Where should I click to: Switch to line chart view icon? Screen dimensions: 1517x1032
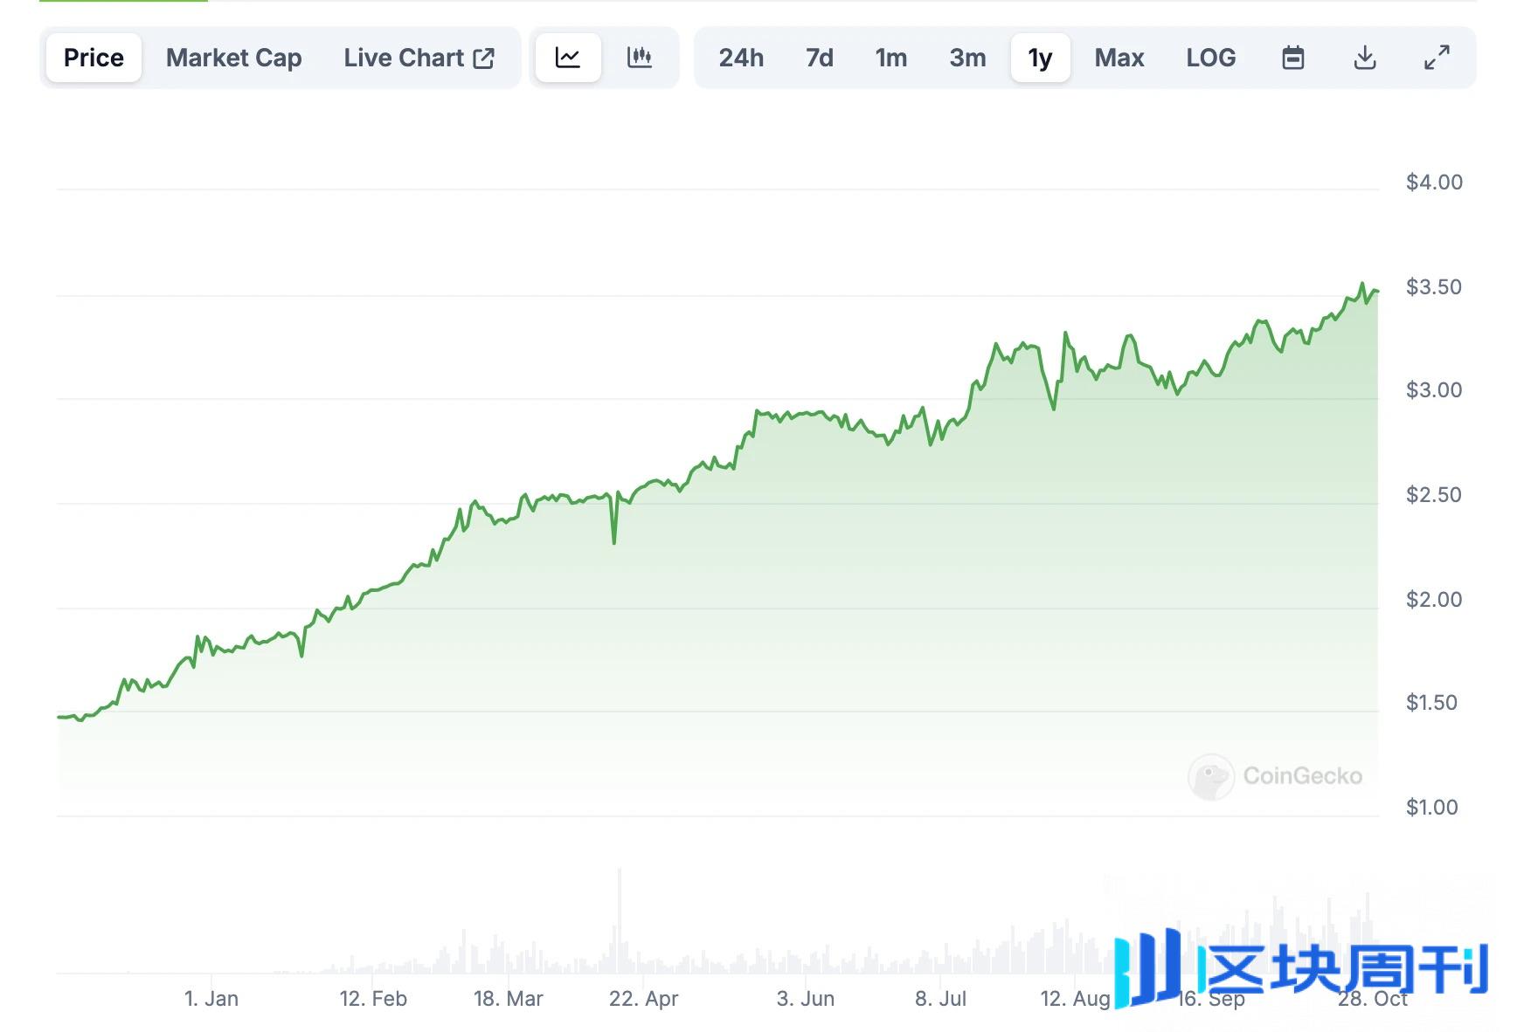click(x=568, y=58)
